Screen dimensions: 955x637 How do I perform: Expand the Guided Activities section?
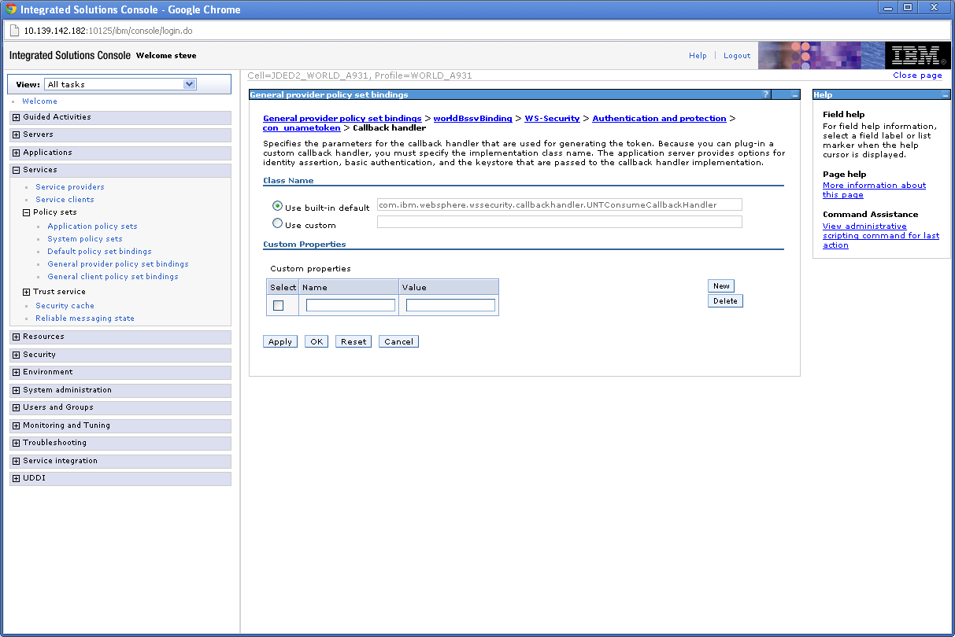[x=16, y=117]
